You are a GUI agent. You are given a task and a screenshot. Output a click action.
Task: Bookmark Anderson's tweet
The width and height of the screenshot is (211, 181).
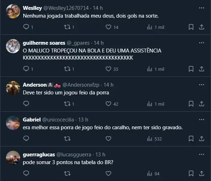click(x=191, y=104)
